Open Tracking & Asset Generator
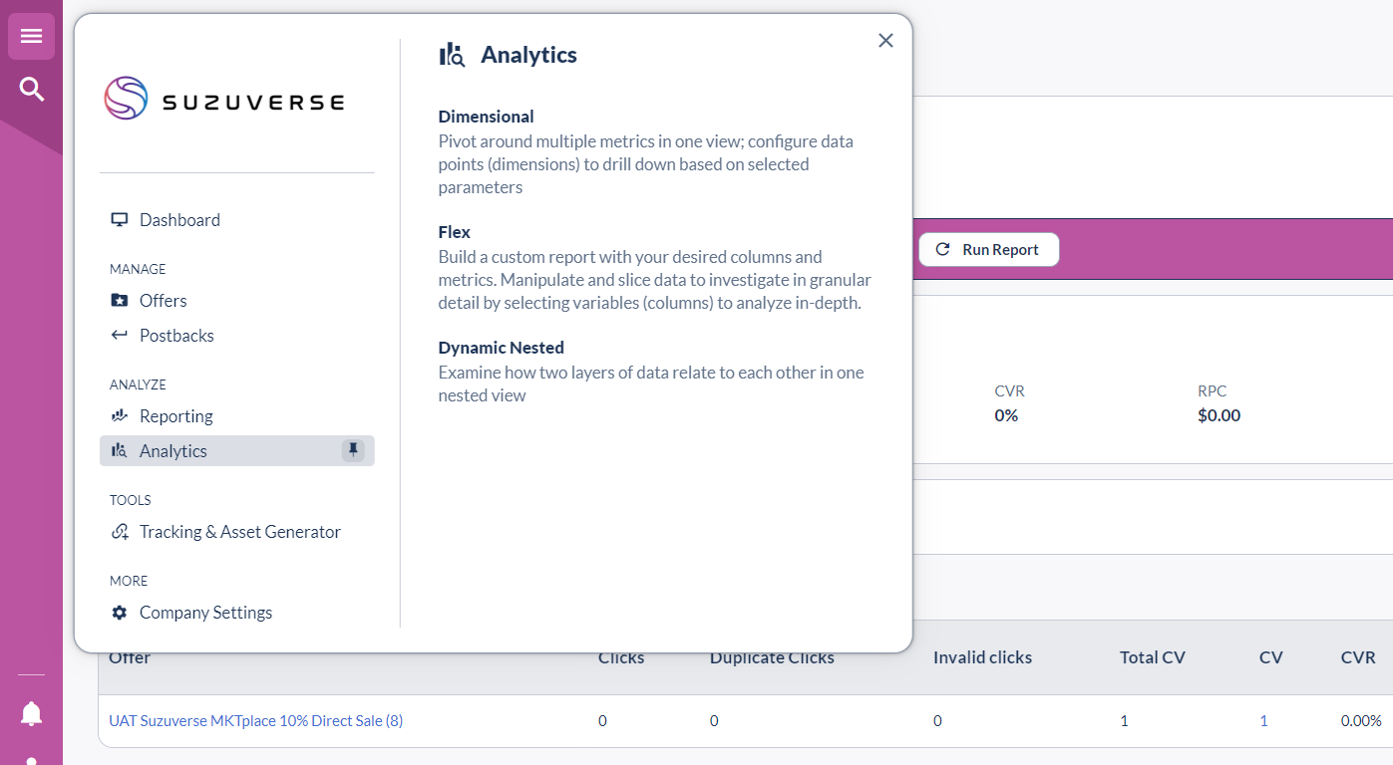Screen dimensions: 1393x765 click(x=239, y=532)
